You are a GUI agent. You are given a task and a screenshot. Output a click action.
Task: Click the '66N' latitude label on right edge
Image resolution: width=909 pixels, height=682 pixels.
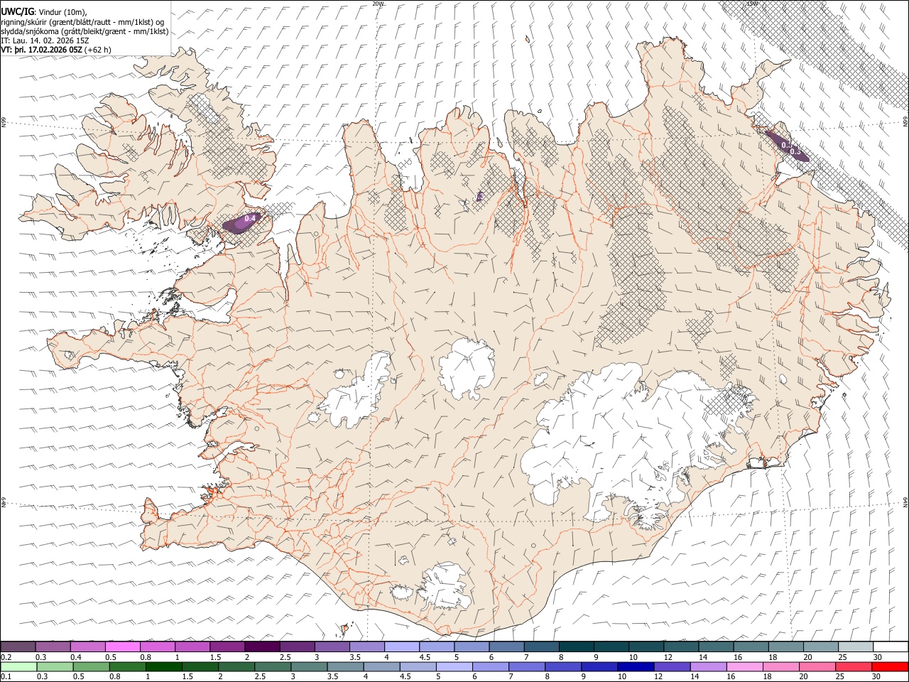[905, 122]
